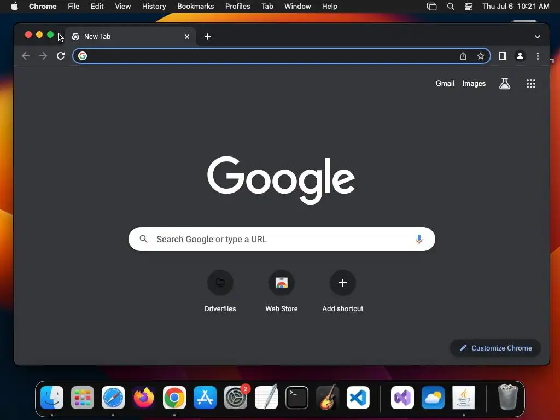Bookmark this tab with the star icon
The height and width of the screenshot is (420, 560).
point(481,56)
